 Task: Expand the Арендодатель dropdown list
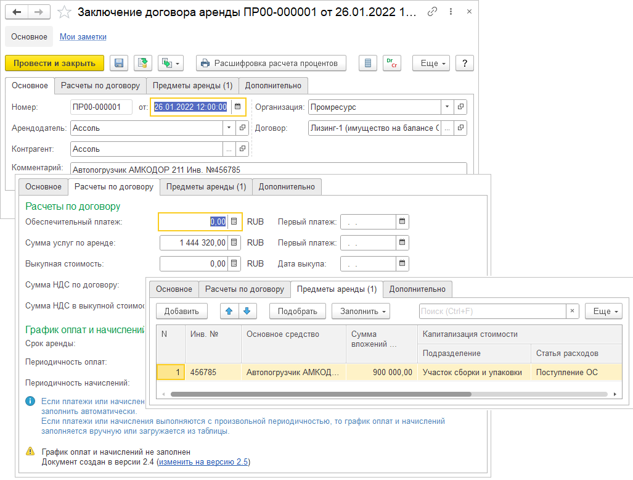pos(229,128)
